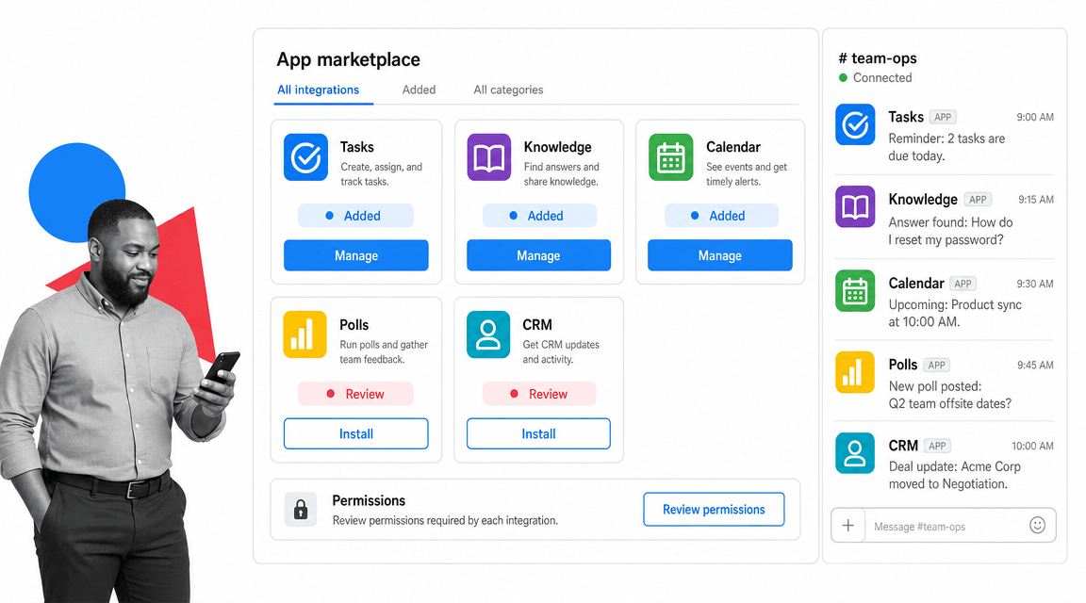Click the Review permissions button

point(714,510)
